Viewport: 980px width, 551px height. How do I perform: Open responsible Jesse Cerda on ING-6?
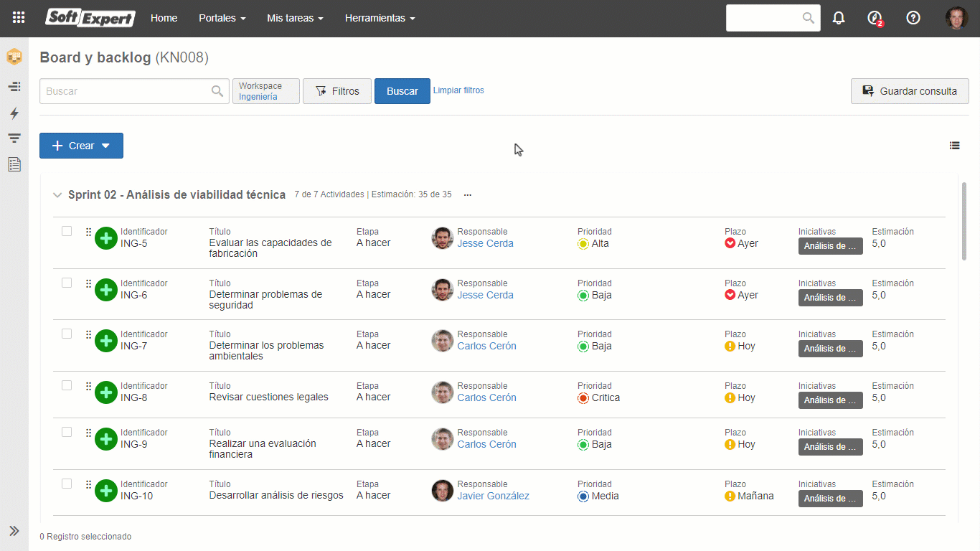pyautogui.click(x=486, y=295)
